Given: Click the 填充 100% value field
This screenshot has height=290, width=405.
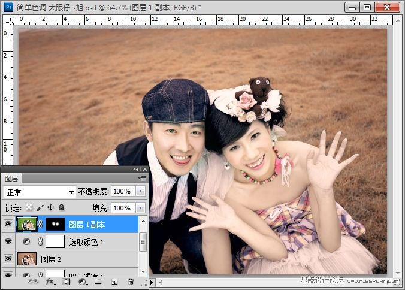Looking at the screenshot, I should (123, 208).
